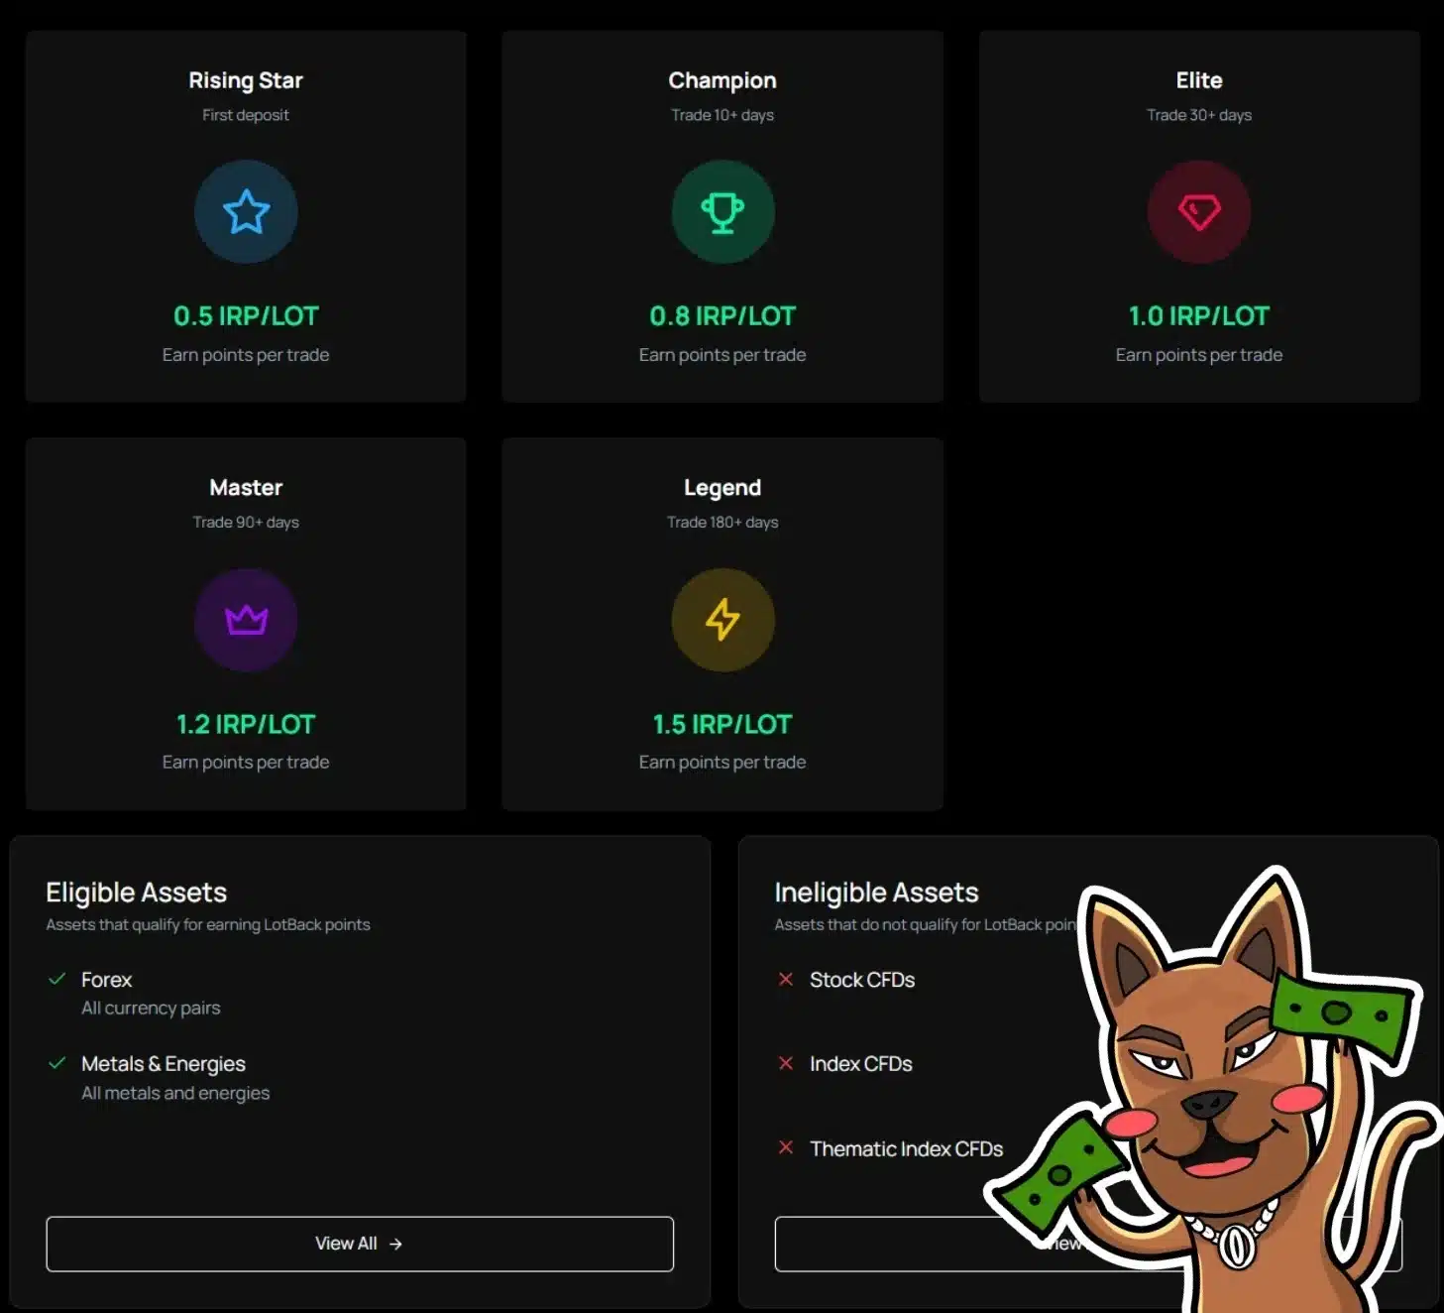Click the Ineligible Assets heading
This screenshot has width=1444, height=1313.
(x=876, y=893)
